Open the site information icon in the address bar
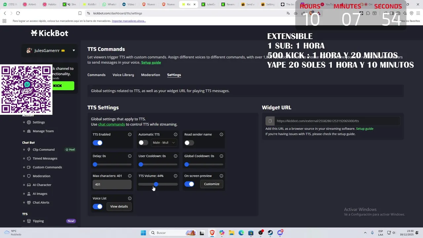 pyautogui.click(x=88, y=13)
